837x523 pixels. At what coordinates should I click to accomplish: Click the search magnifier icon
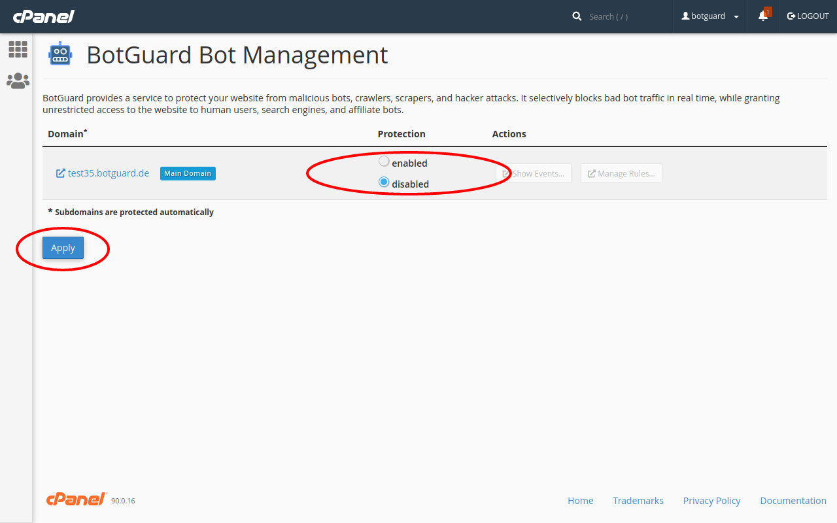tap(577, 16)
